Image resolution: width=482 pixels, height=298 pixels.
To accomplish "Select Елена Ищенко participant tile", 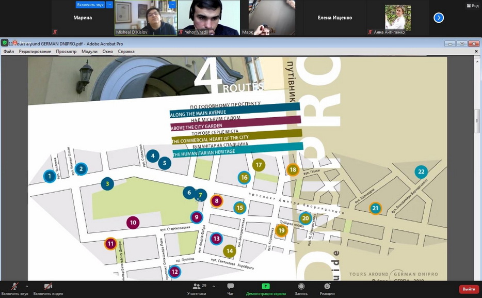I will pyautogui.click(x=335, y=18).
